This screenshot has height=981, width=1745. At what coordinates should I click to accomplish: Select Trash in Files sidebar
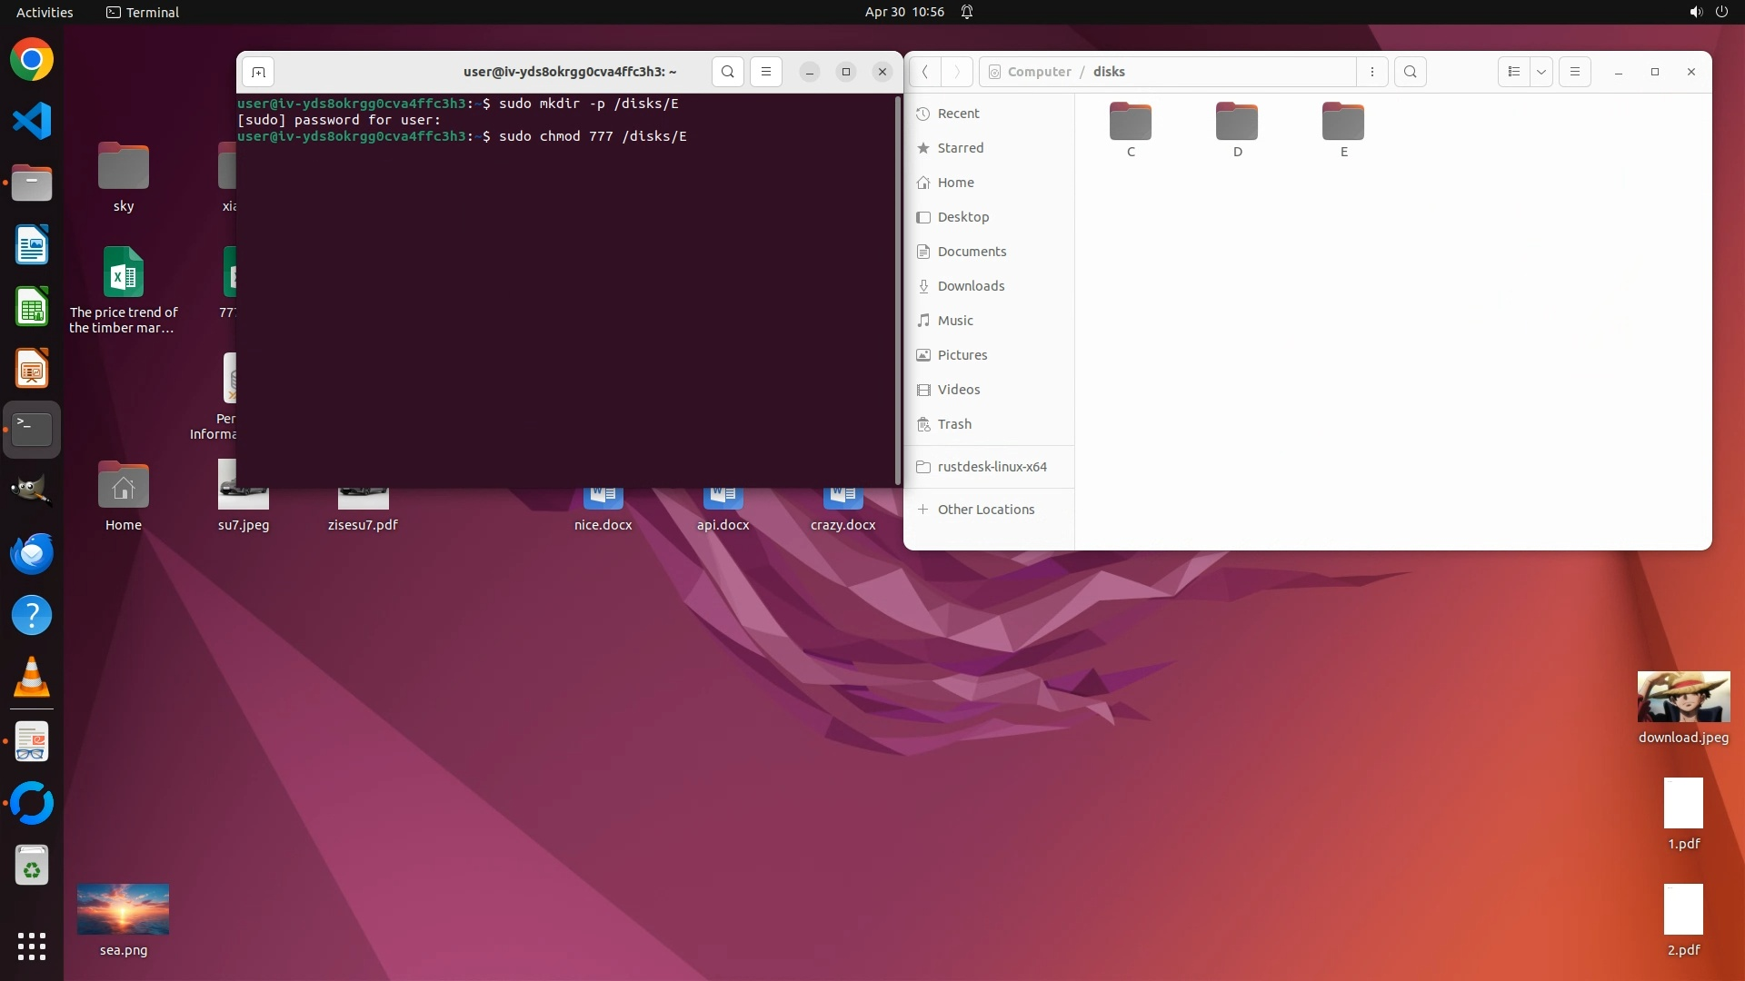point(954,424)
